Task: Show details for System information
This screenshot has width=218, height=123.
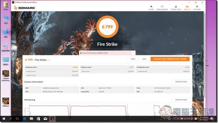Action: (x=181, y=82)
